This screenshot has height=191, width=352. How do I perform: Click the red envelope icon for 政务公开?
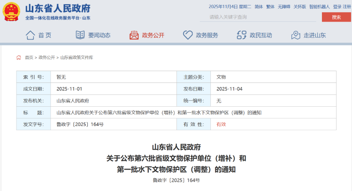134,35
